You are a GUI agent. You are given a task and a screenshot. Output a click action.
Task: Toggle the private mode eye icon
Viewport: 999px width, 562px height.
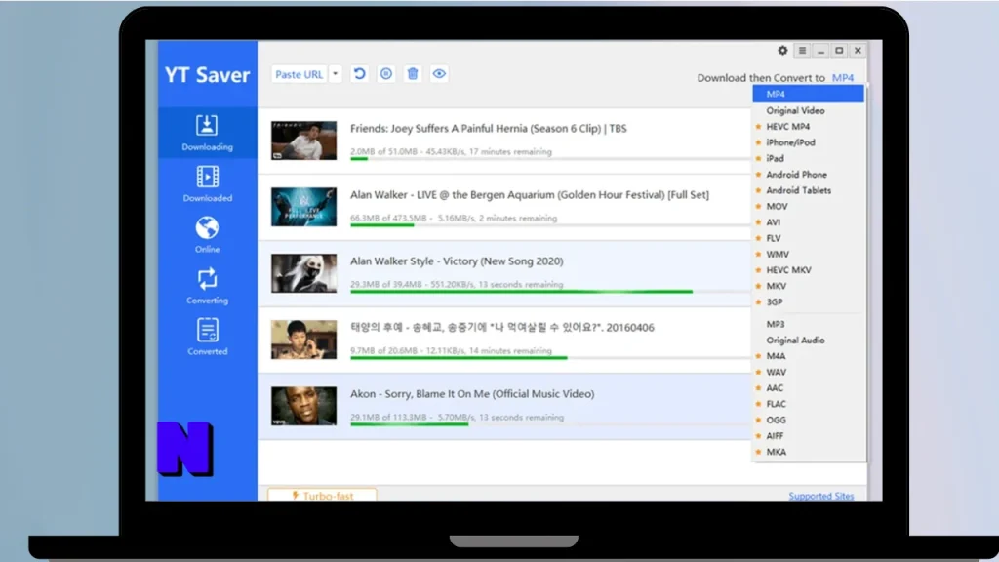coord(439,74)
